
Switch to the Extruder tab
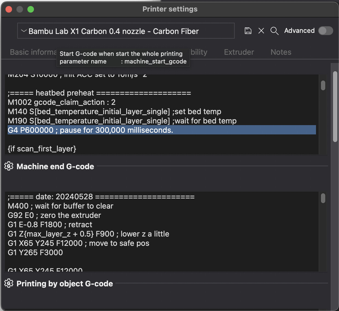pos(239,52)
